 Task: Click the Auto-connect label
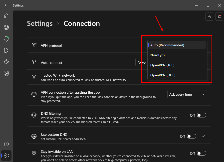tap(51, 63)
